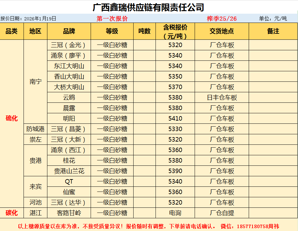The height and width of the screenshot is (231, 298).
Task: Click the 厂仓自提 delivery cell
Action: click(222, 213)
